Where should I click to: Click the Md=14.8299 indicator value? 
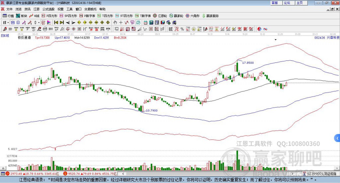pyautogui.click(x=82, y=38)
